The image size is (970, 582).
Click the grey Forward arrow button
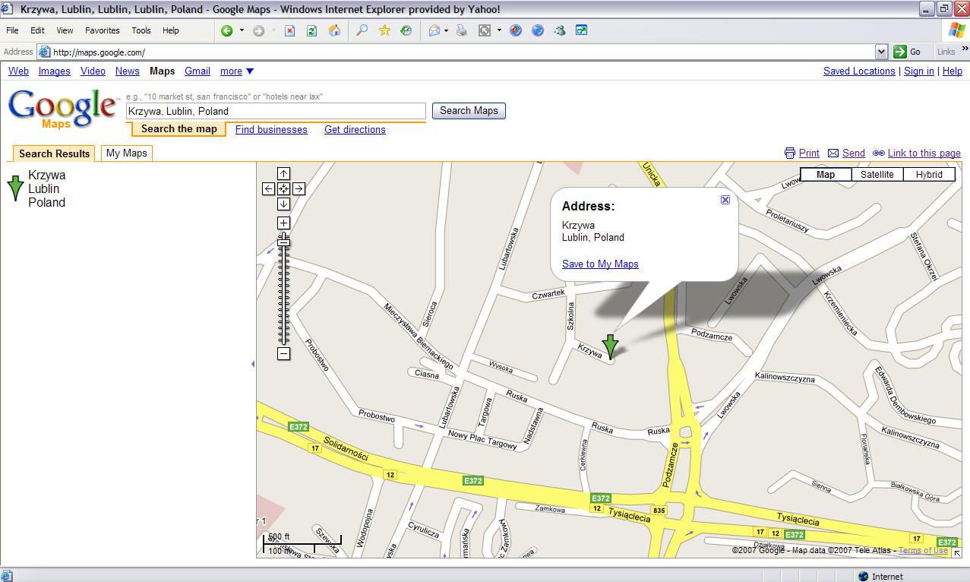(258, 30)
